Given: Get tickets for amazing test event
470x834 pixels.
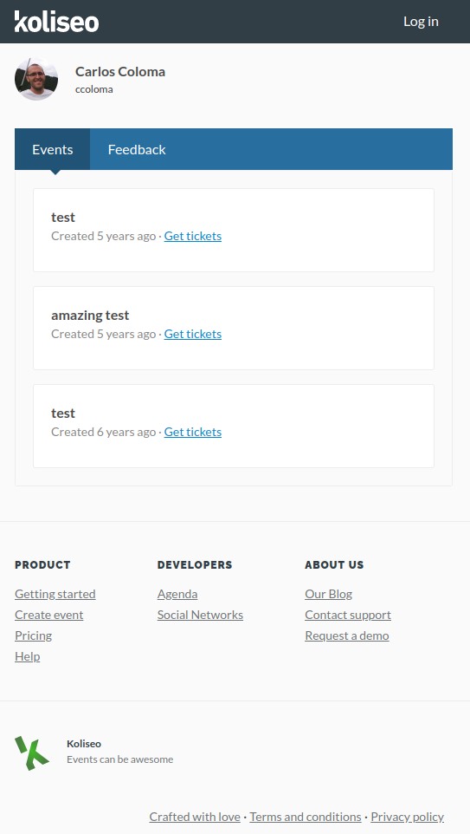Looking at the screenshot, I should tap(193, 334).
